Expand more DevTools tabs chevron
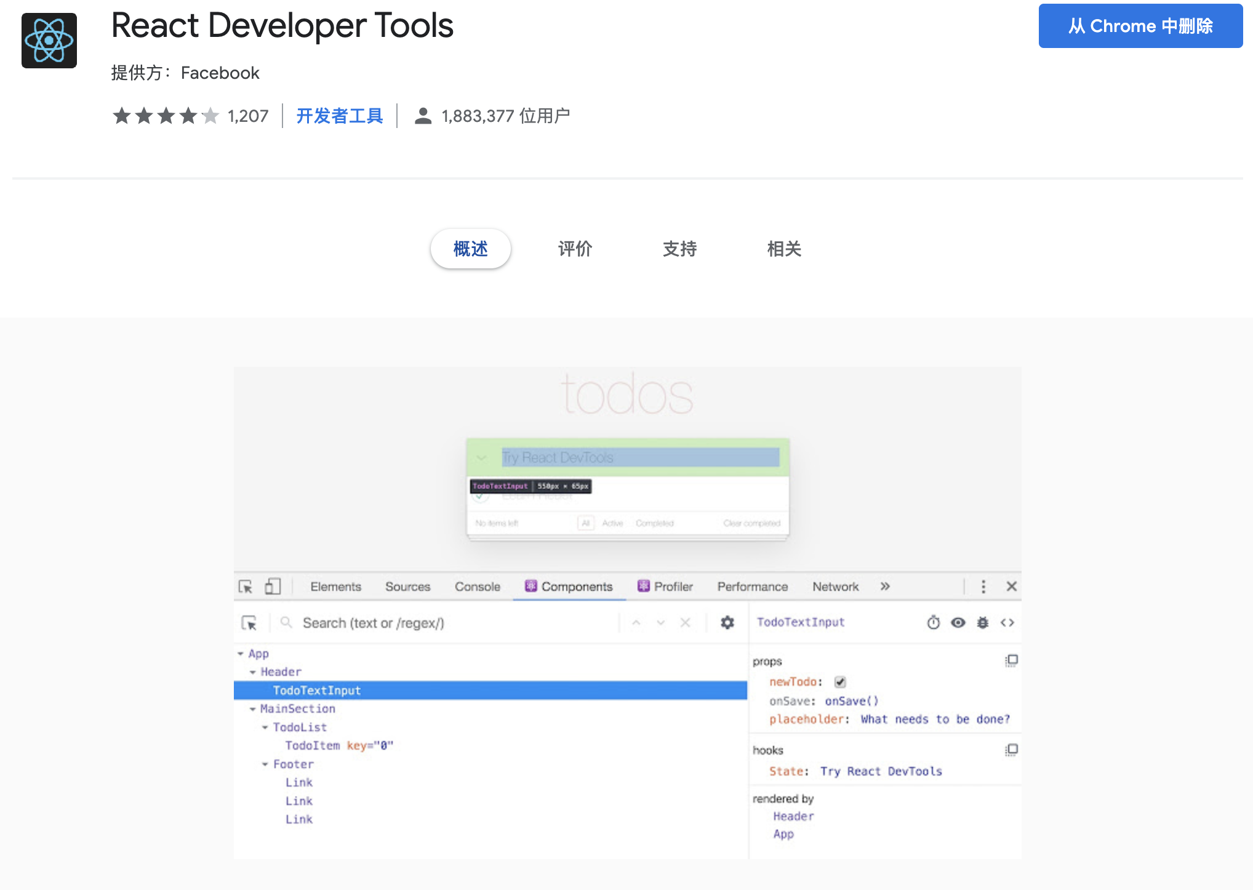Image resolution: width=1253 pixels, height=890 pixels. (x=885, y=587)
